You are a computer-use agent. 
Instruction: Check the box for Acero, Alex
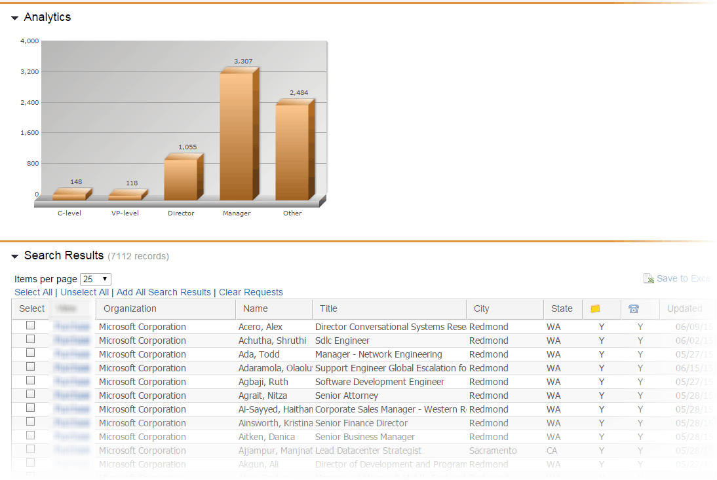(x=31, y=325)
